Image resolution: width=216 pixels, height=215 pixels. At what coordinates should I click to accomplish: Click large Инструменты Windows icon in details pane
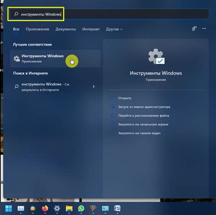pyautogui.click(x=156, y=56)
